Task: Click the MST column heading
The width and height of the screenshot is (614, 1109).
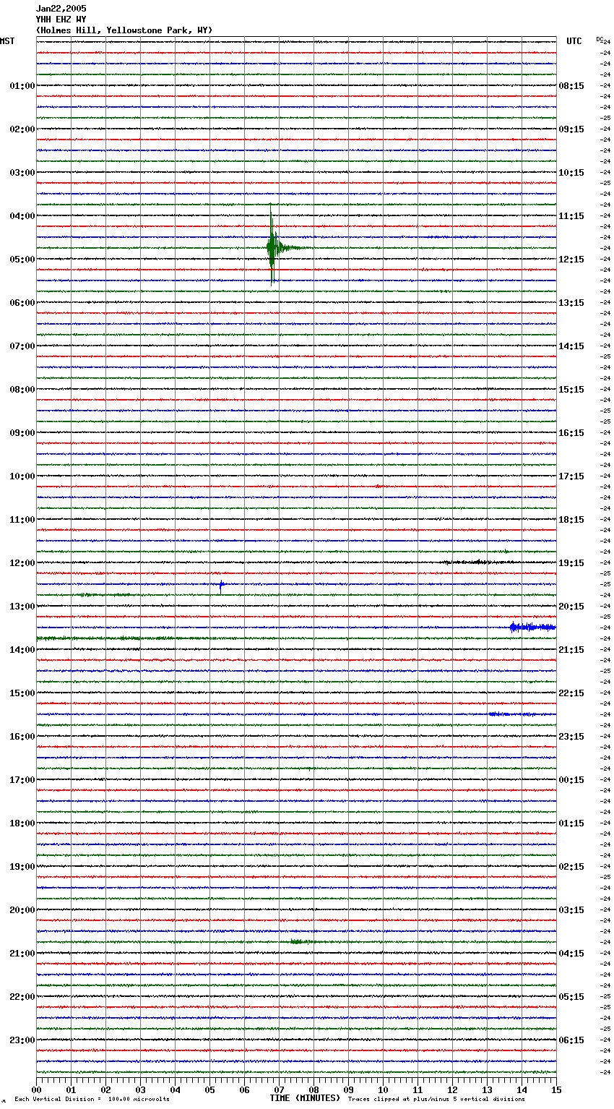Action: click(7, 41)
